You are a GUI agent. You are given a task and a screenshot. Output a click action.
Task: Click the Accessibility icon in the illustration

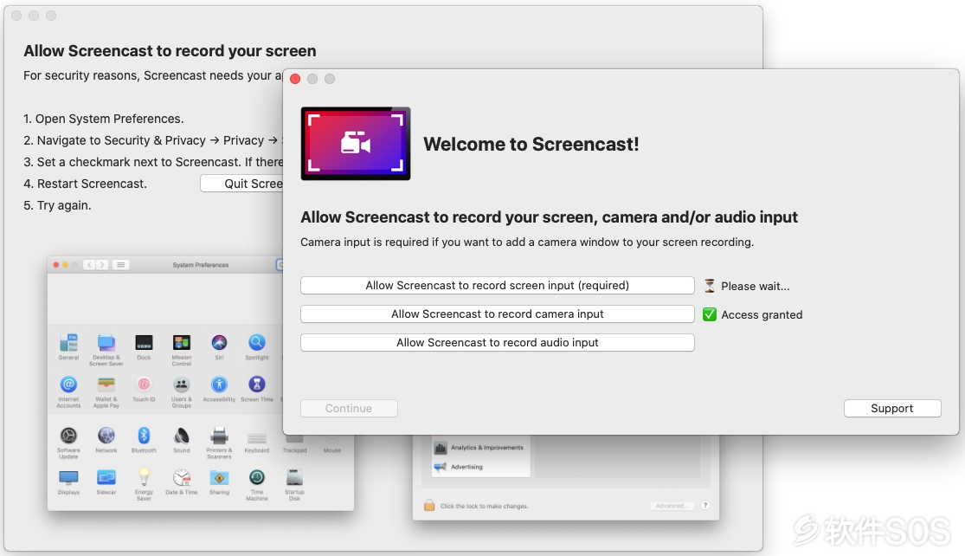click(219, 385)
